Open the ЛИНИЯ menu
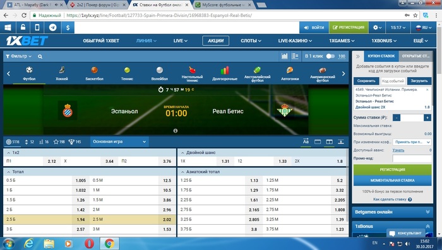442x250 pixels. coord(146,41)
